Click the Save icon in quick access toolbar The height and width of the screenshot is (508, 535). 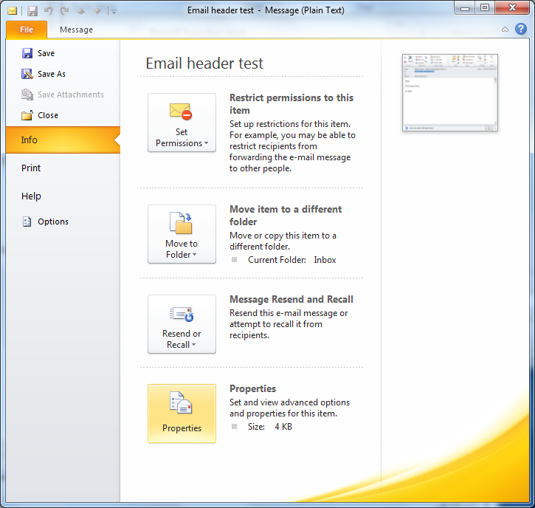[32, 10]
